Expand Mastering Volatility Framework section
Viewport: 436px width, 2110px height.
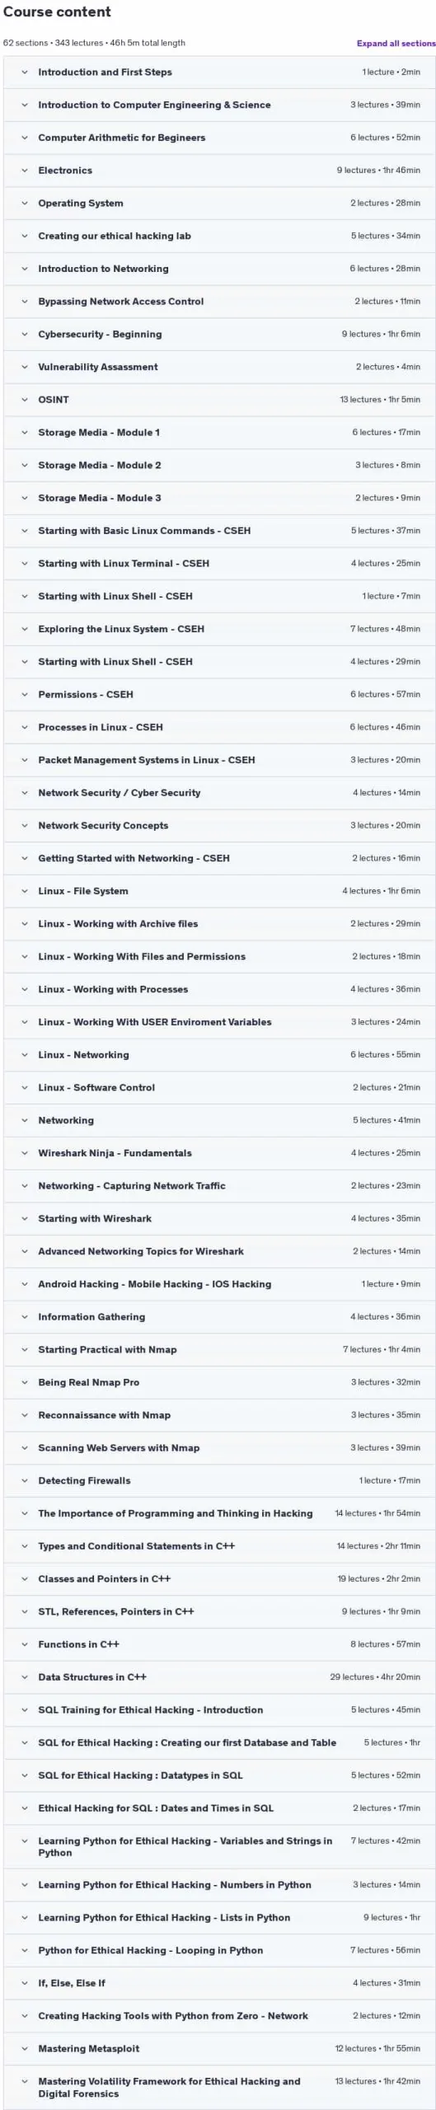coord(219,2087)
